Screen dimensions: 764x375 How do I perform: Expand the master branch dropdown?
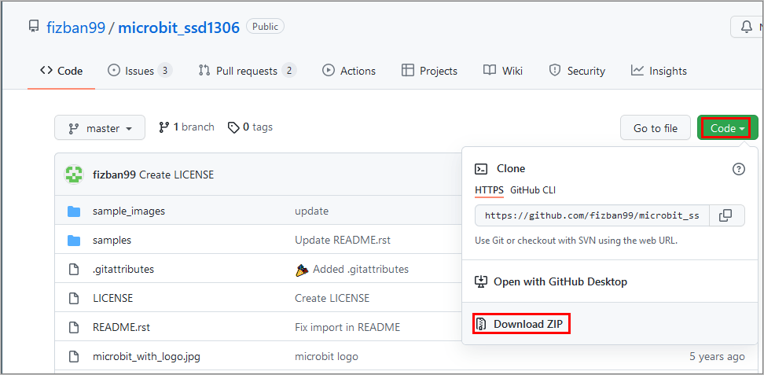(x=100, y=128)
